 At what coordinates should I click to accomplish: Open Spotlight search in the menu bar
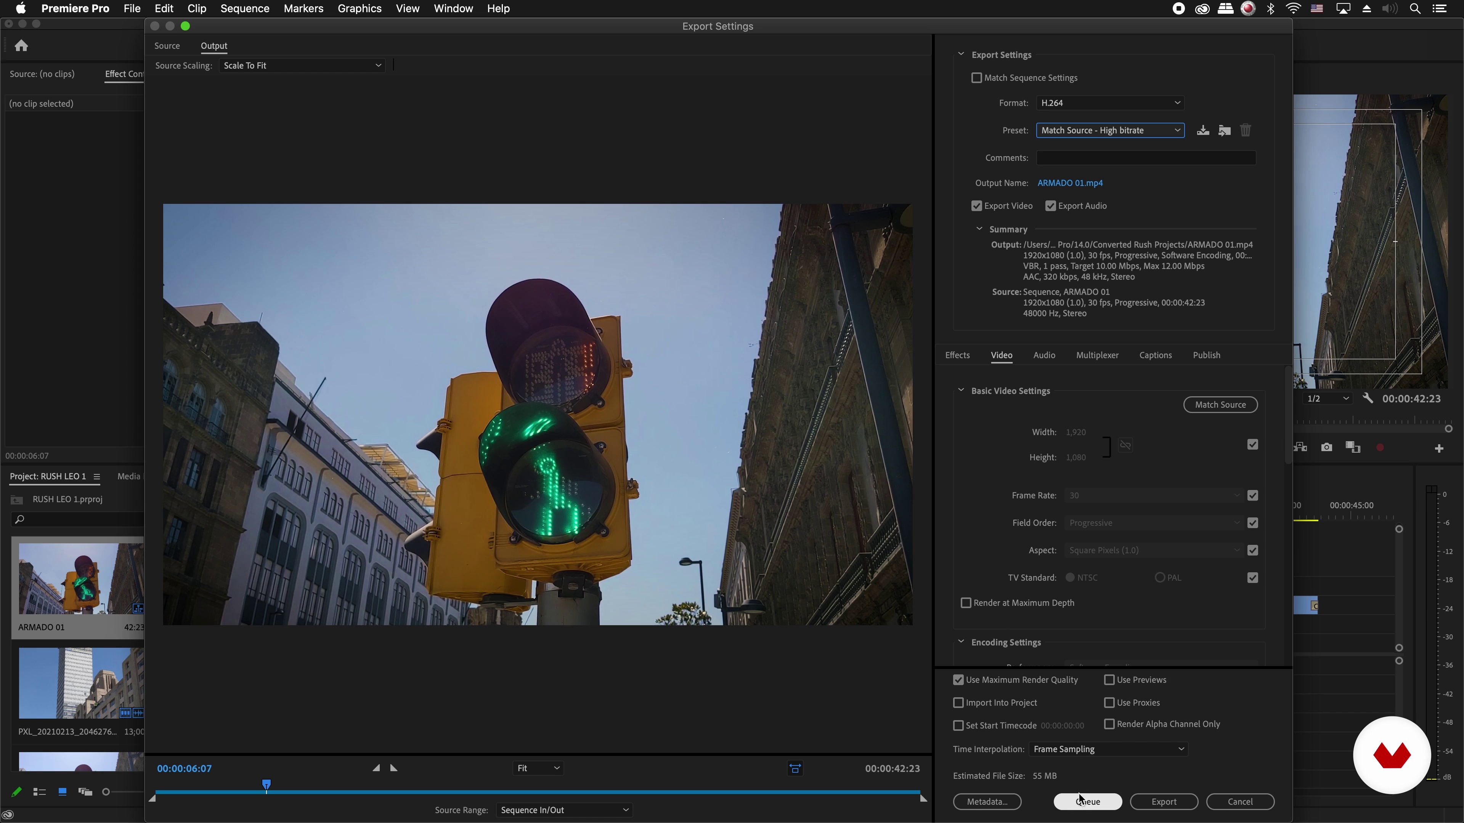coord(1415,8)
